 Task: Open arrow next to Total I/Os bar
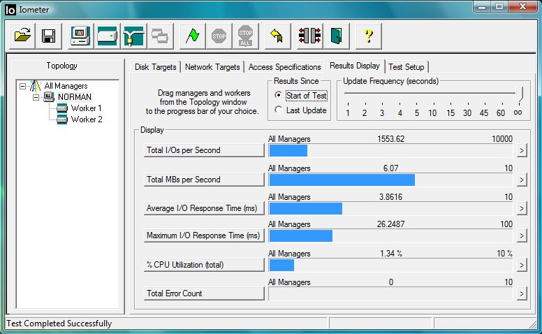click(x=522, y=150)
